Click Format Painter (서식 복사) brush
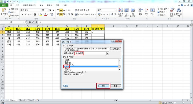The width and height of the screenshot is (193, 104). pyautogui.click(x=10, y=16)
